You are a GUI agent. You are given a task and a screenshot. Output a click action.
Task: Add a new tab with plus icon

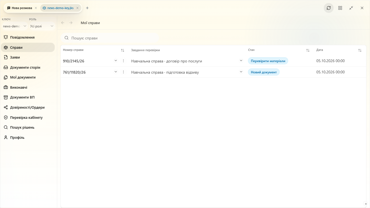tap(87, 8)
